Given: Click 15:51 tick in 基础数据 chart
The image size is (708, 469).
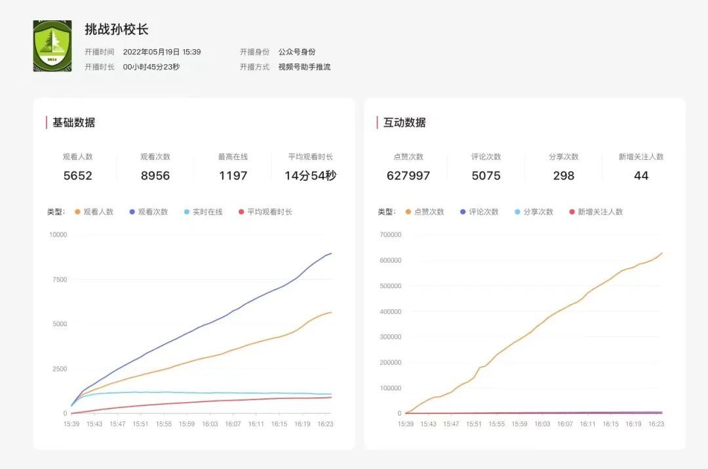Looking at the screenshot, I should tap(140, 424).
